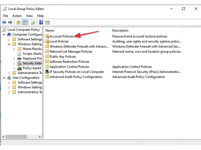Collapse the User Configuration node
This screenshot has width=201, height=150.
[4, 78]
